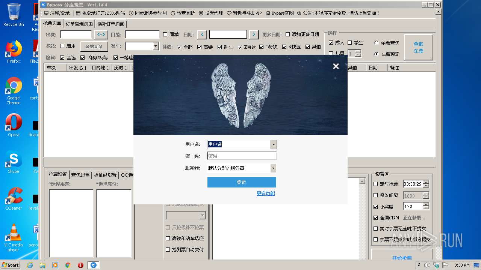
Task: Click the 目的 destination input field
Action: 142,34
